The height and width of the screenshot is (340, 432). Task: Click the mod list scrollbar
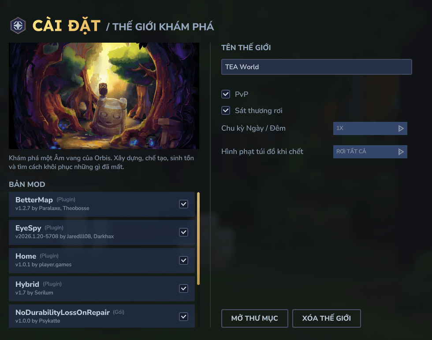click(198, 238)
